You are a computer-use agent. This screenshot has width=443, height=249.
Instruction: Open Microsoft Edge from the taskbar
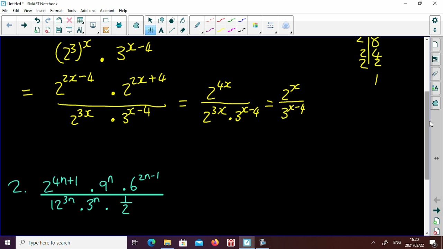click(151, 243)
